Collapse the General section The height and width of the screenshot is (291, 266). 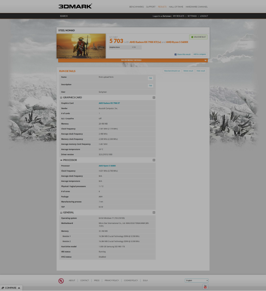pyautogui.click(x=154, y=213)
